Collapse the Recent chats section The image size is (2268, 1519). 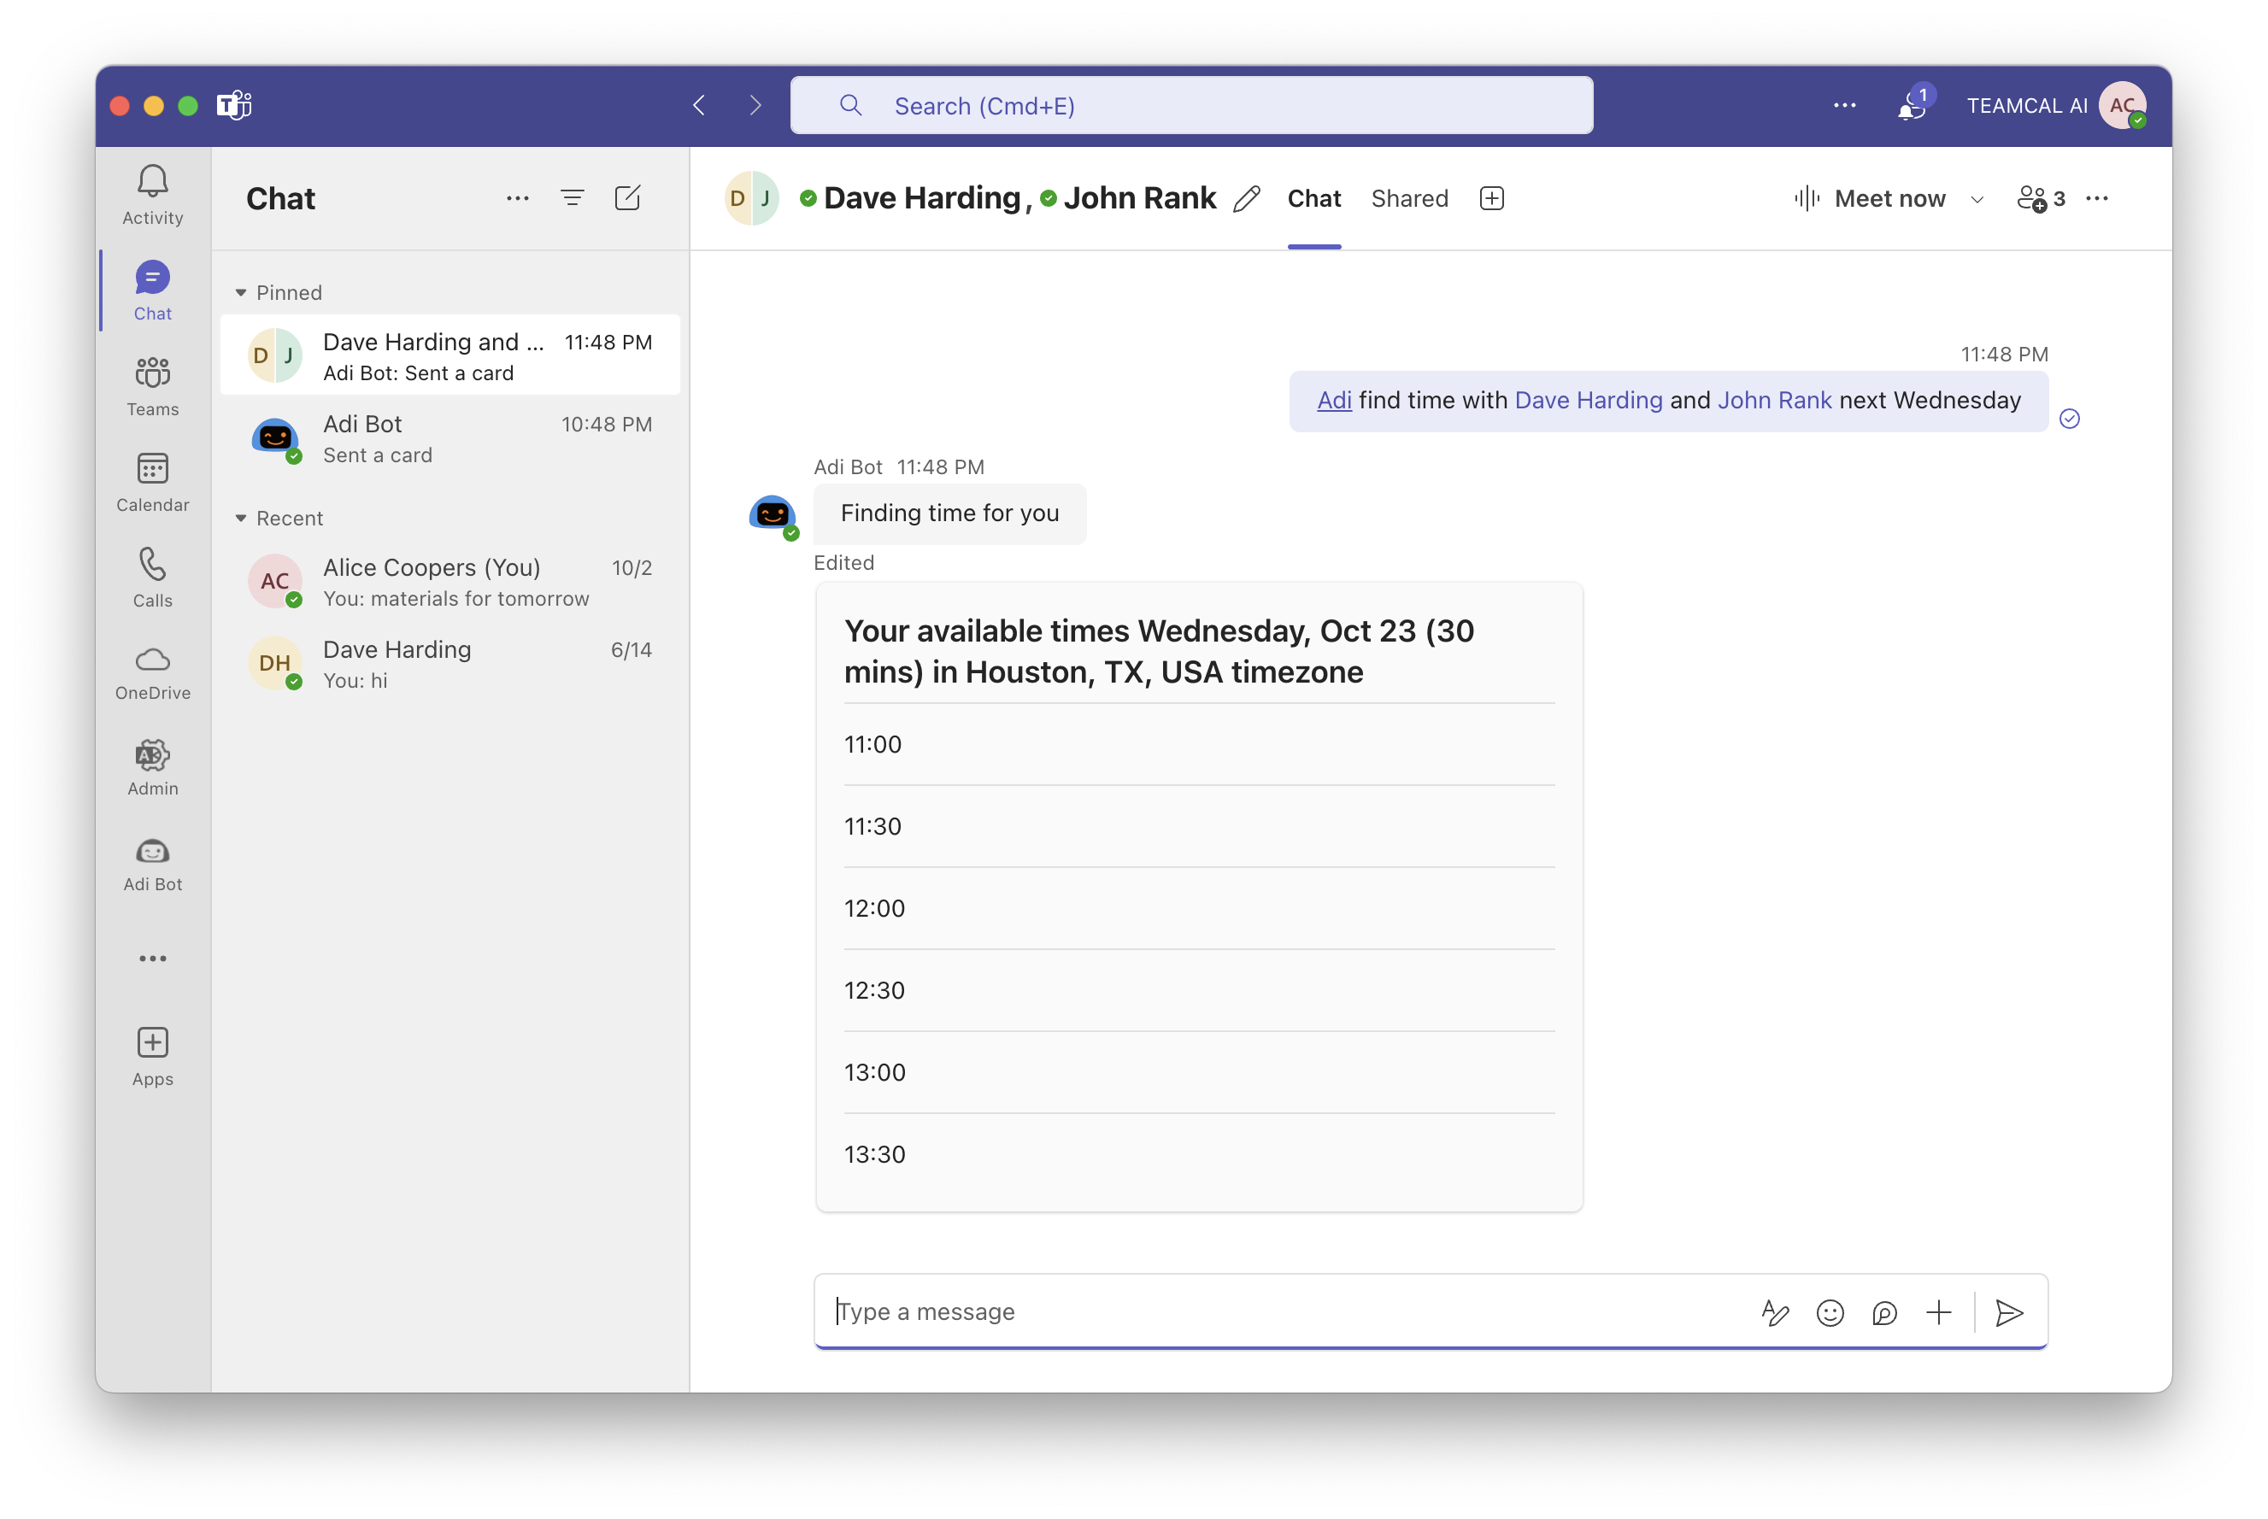pyautogui.click(x=241, y=519)
